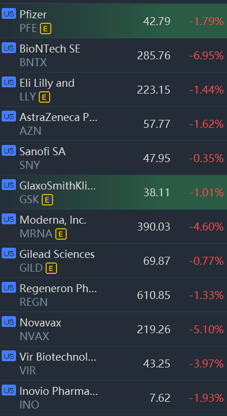Click the earnings E badge beside LLY

pos(44,98)
